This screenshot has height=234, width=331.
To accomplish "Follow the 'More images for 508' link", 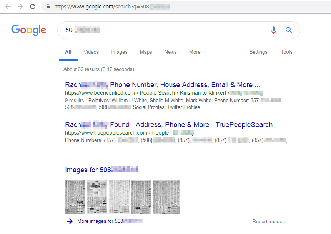I will (110, 221).
